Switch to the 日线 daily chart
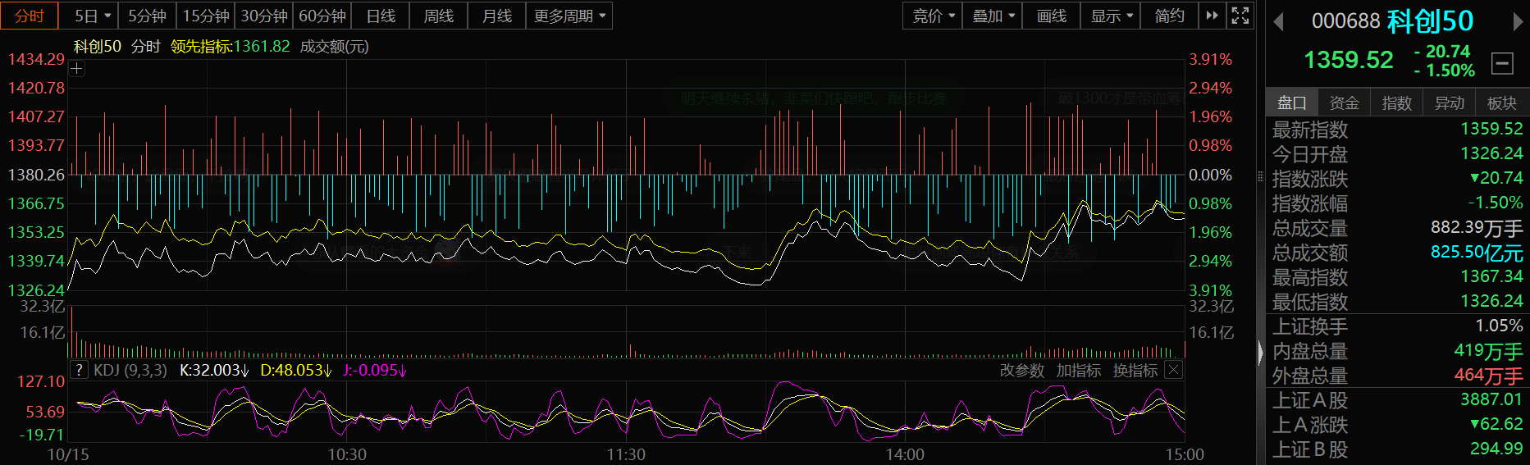Viewport: 1530px width, 465px height. tap(381, 16)
